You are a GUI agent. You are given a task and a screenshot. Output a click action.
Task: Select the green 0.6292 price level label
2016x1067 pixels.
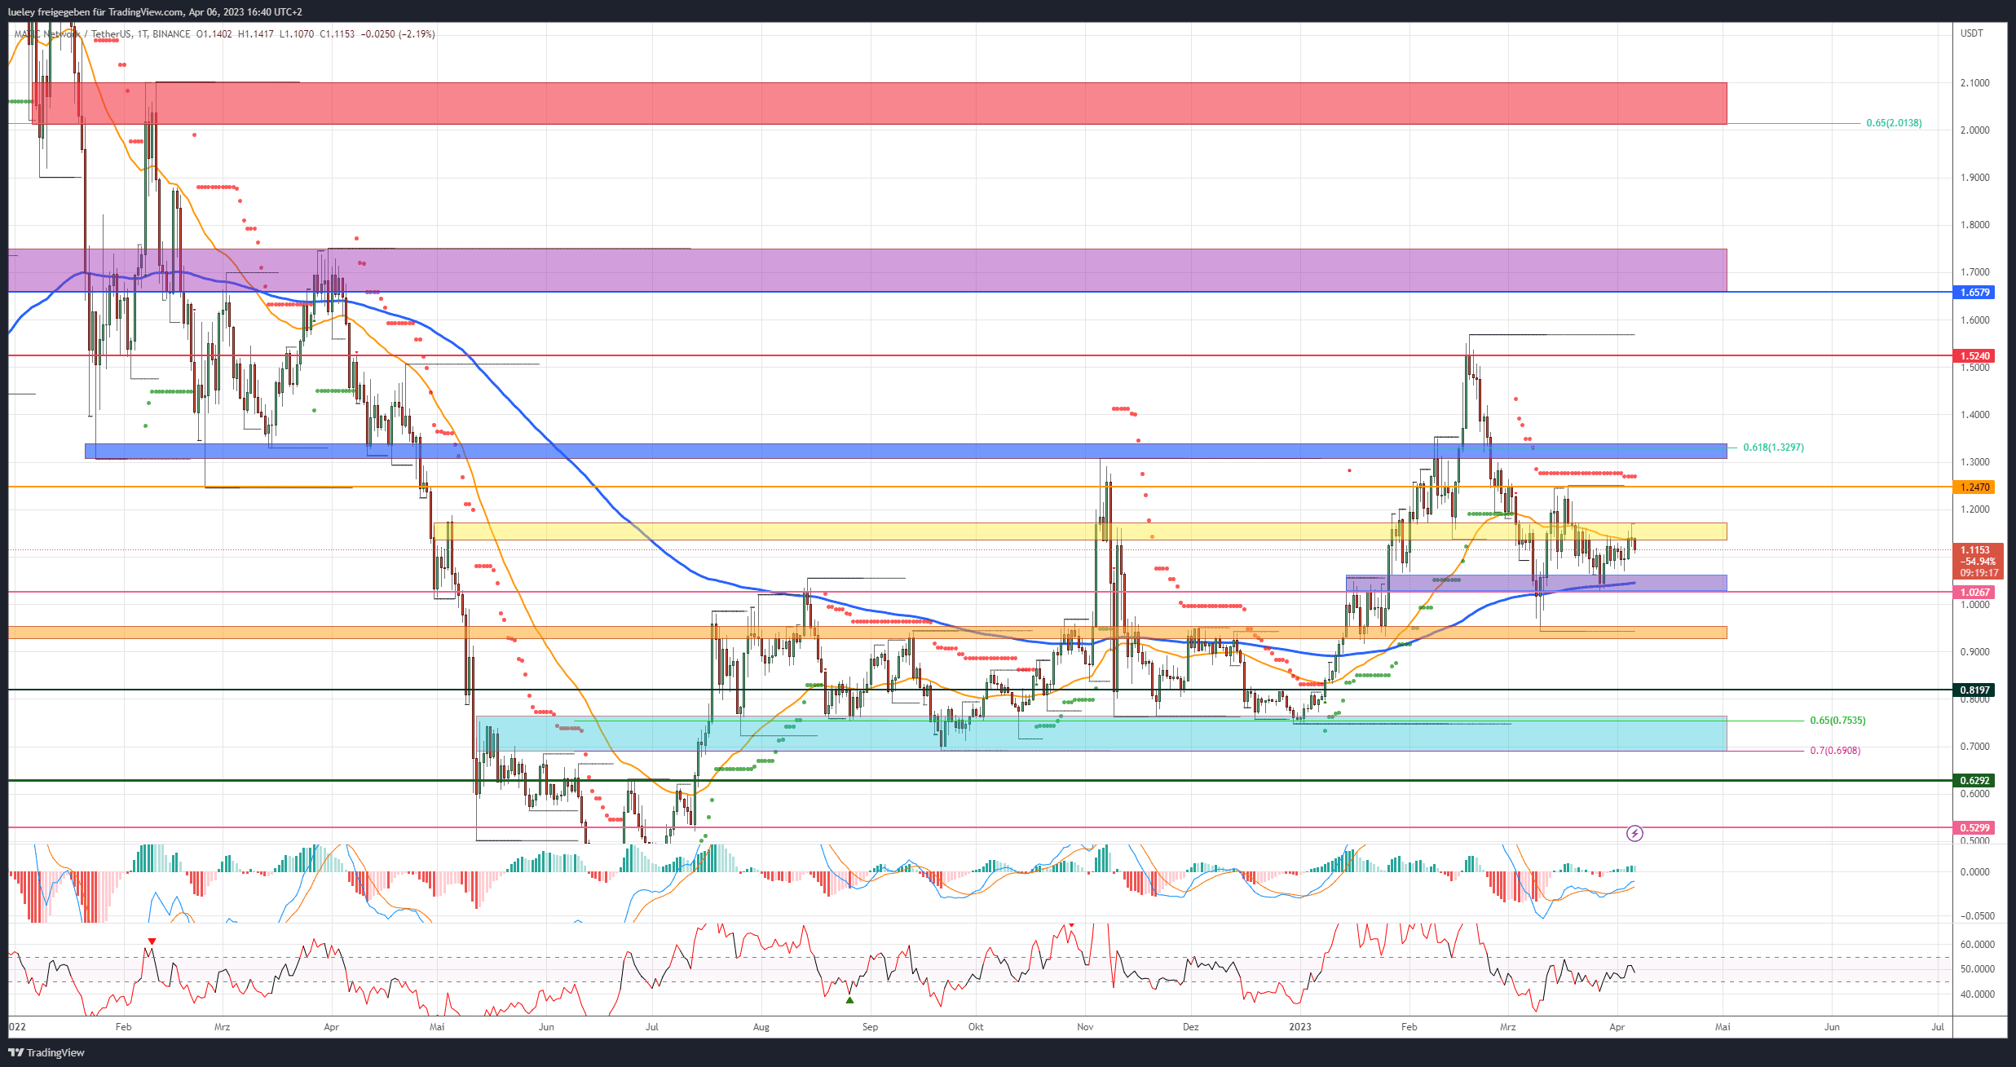1974,780
